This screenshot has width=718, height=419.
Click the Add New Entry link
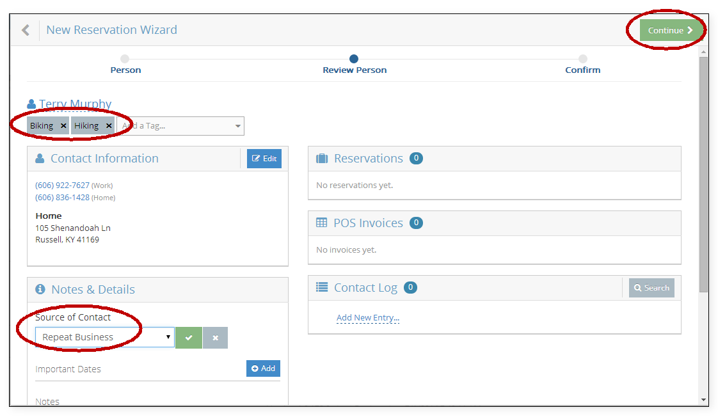pos(368,318)
